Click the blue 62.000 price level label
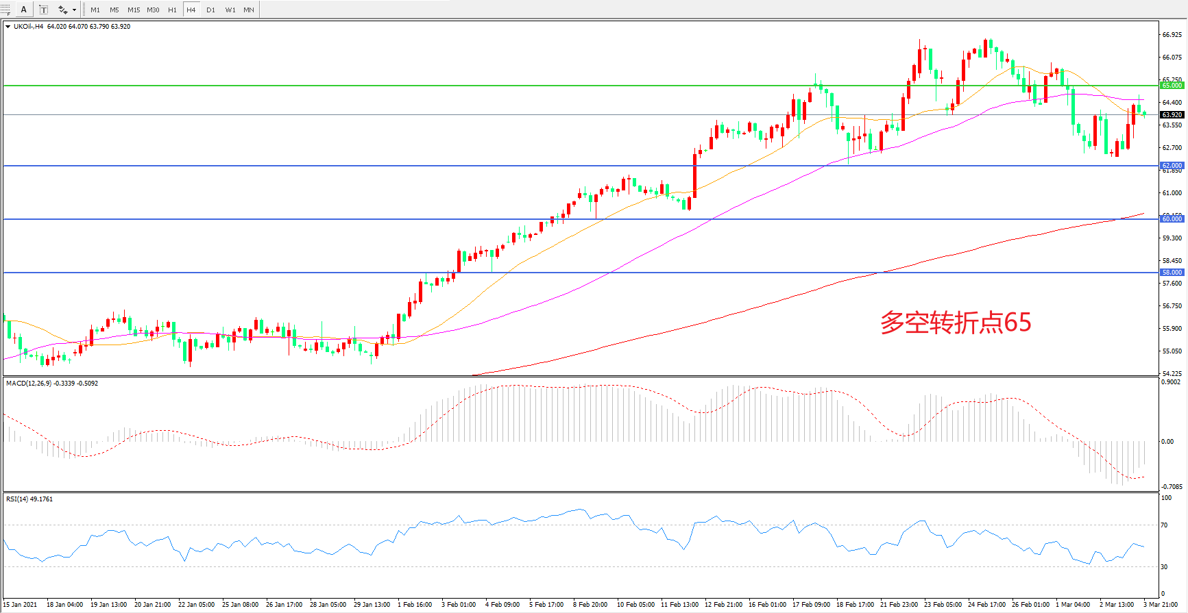This screenshot has height=613, width=1188. pyautogui.click(x=1172, y=166)
